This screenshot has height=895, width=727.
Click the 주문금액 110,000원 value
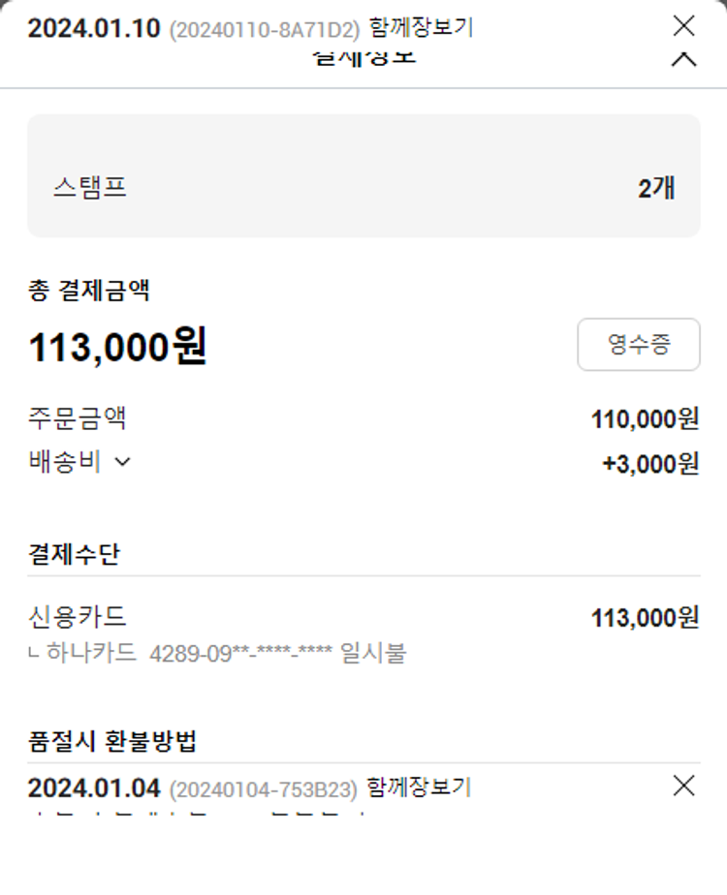tap(645, 419)
